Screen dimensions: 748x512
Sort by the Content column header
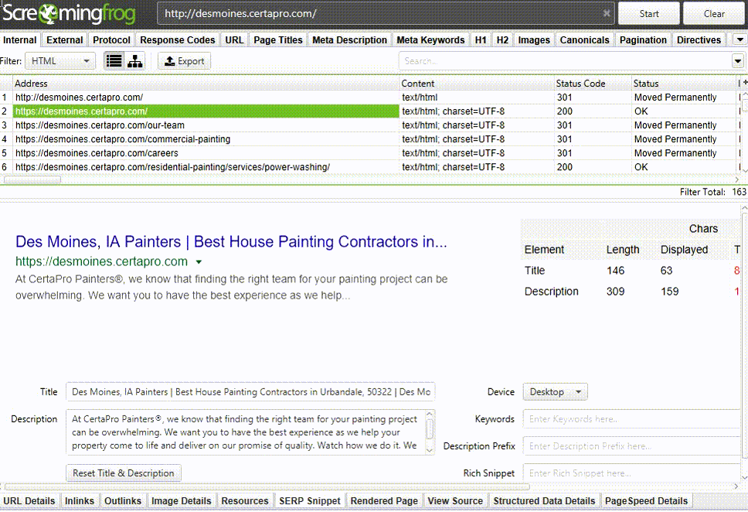coord(477,83)
